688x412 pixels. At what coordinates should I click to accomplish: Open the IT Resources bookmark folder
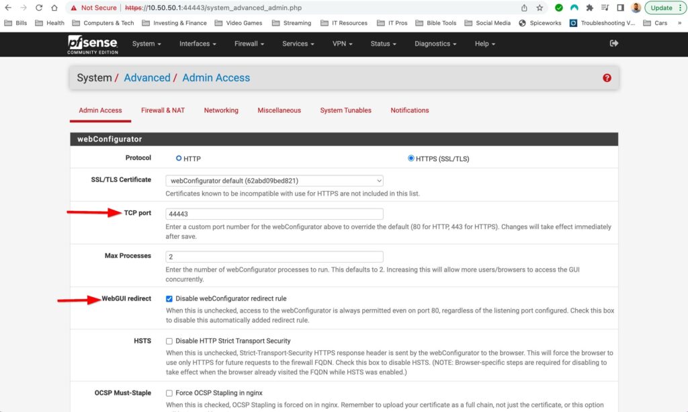(x=344, y=23)
